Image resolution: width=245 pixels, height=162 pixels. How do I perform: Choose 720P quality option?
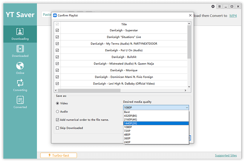pyautogui.click(x=156, y=131)
